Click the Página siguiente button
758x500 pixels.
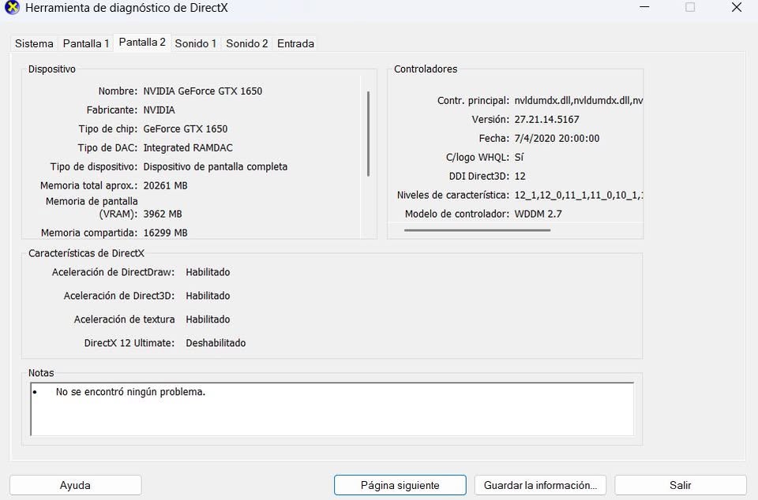(400, 485)
